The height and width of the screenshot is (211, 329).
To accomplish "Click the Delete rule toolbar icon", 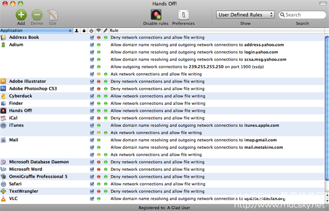I will pos(37,15).
